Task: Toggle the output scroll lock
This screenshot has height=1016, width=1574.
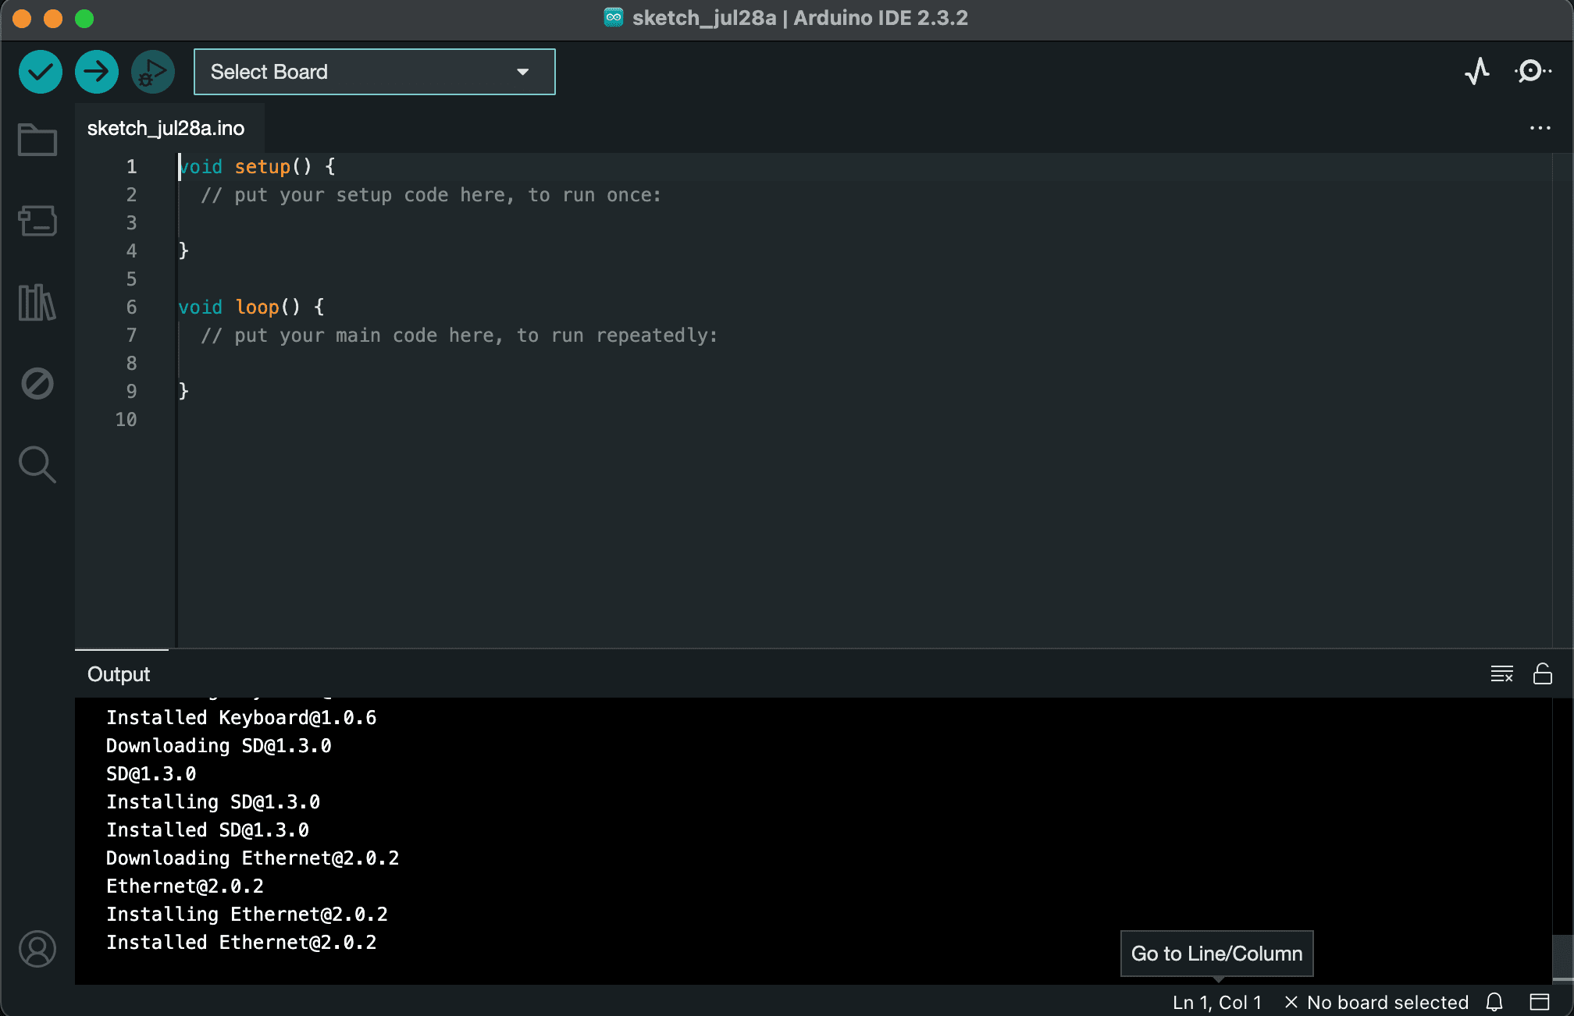Action: pyautogui.click(x=1543, y=673)
